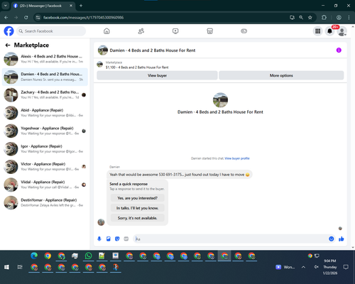Open the account profile menu

pos(342,31)
